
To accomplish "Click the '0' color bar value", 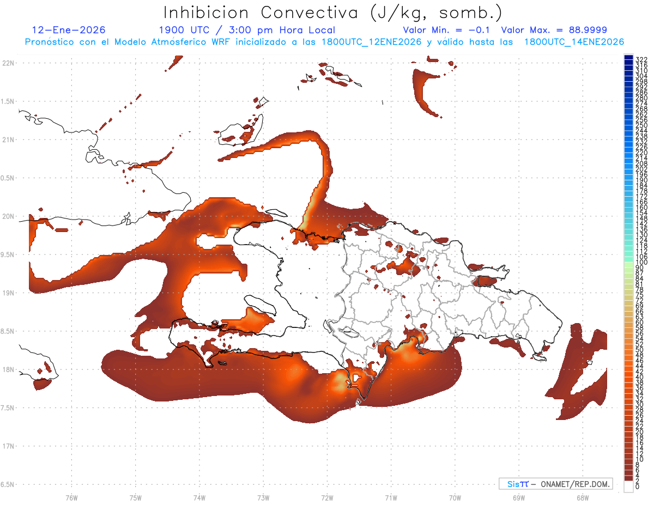I will [x=638, y=486].
